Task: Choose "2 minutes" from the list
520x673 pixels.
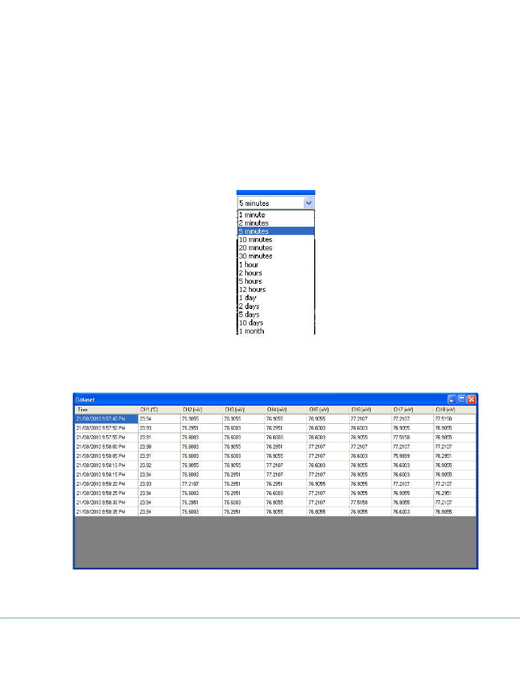Action: [276, 223]
